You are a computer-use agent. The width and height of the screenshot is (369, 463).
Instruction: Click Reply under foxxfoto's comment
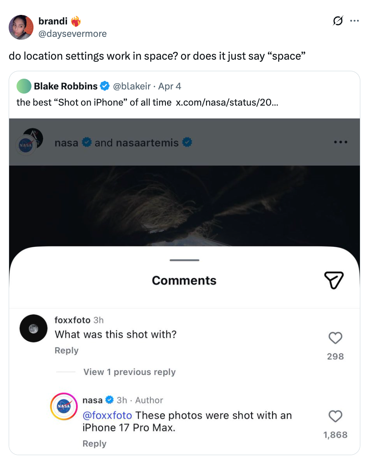tap(66, 350)
